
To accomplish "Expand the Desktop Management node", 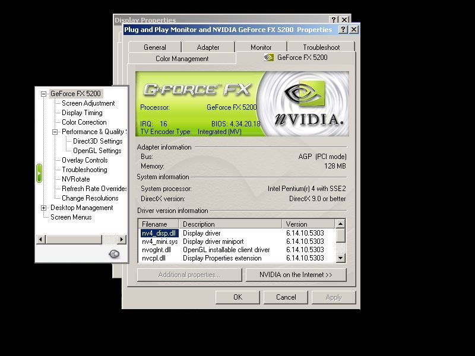I will coord(43,208).
